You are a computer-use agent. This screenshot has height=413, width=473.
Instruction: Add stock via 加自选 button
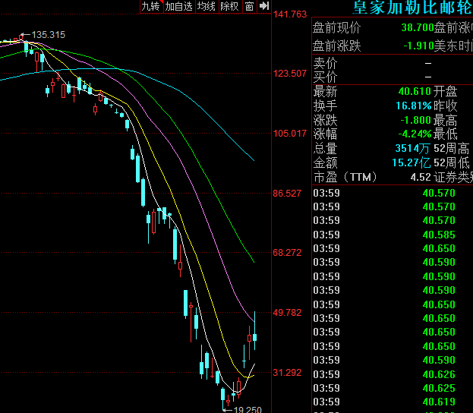tap(179, 6)
